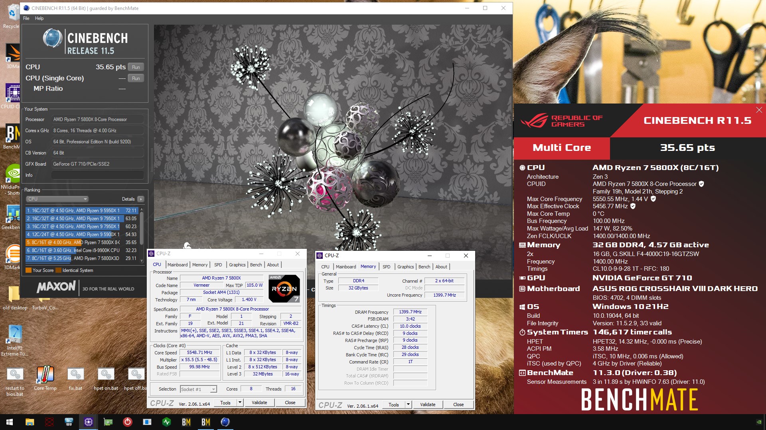Screen dimensions: 766x430
Task: Open the Help menu in Cinebench
Action: tap(39, 18)
